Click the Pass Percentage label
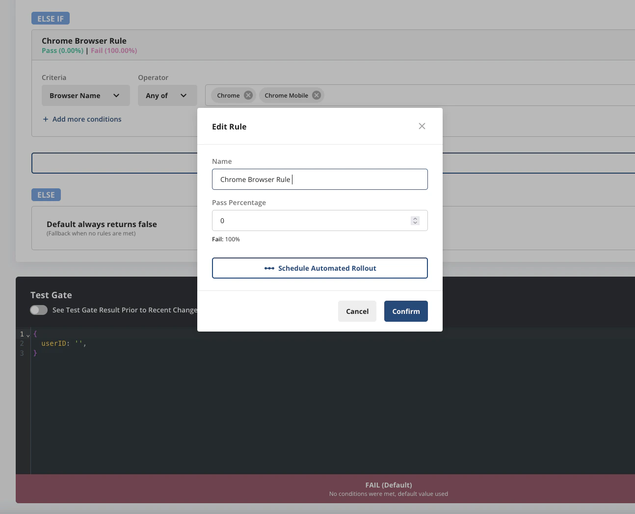 point(239,203)
